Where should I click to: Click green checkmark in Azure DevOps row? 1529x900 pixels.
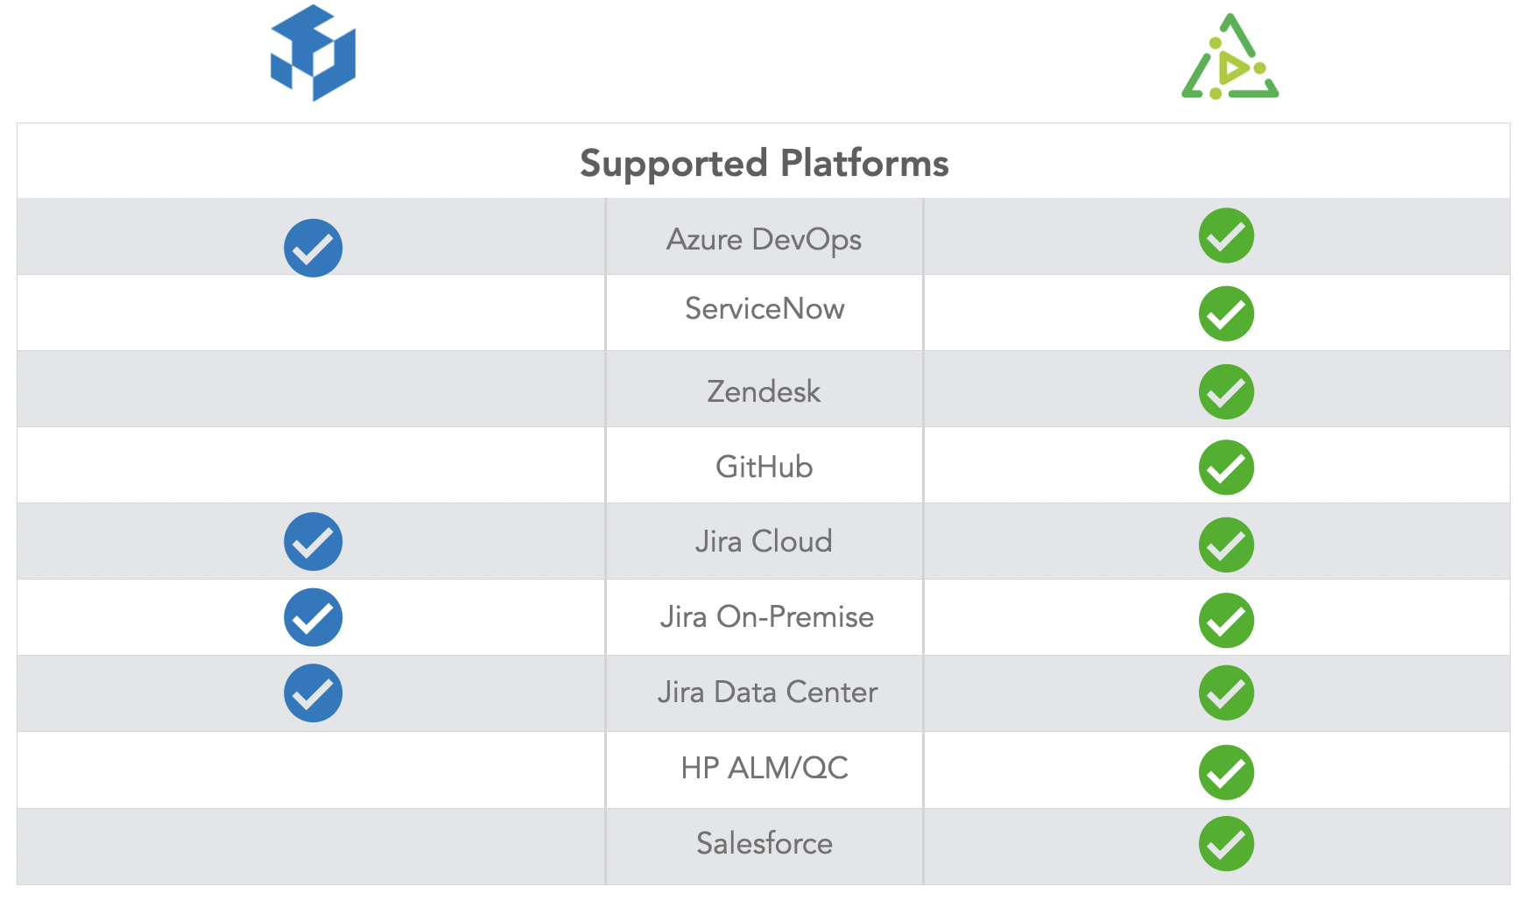coord(1226,236)
